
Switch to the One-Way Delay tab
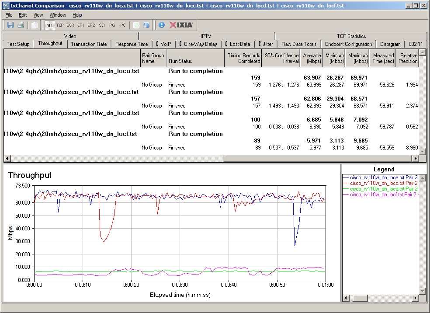(x=198, y=44)
